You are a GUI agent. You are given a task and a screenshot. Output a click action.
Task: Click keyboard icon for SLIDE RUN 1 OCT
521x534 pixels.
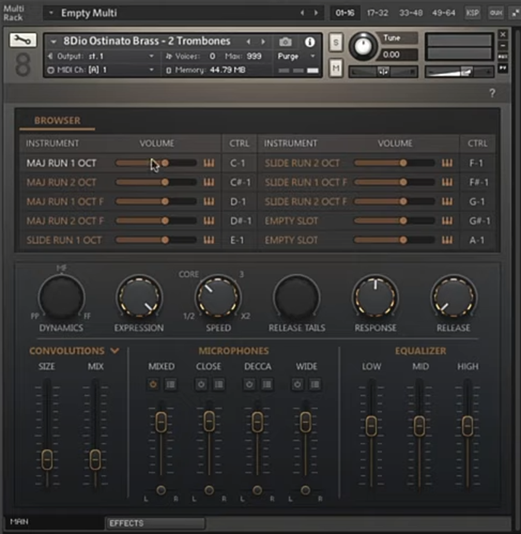click(209, 240)
